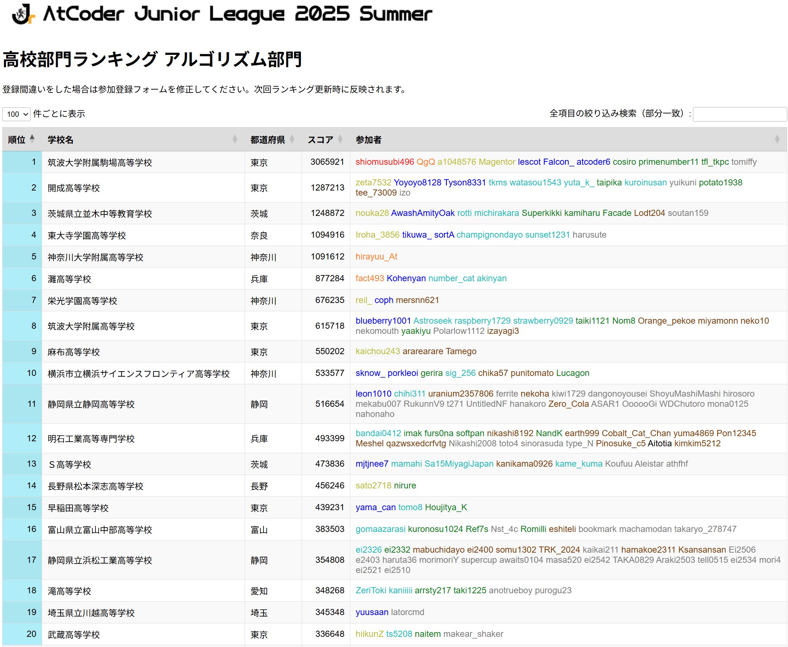Open kaichou243's profile link
The image size is (788, 647).
tap(377, 351)
